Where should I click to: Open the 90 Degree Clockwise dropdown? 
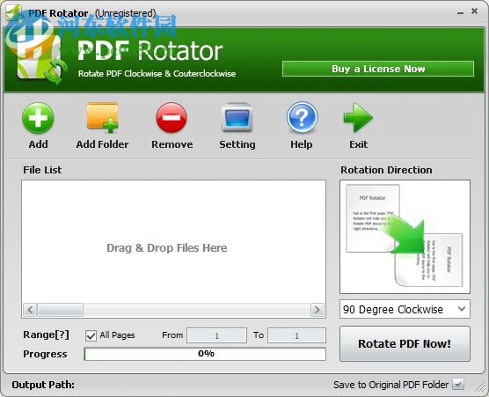(405, 309)
